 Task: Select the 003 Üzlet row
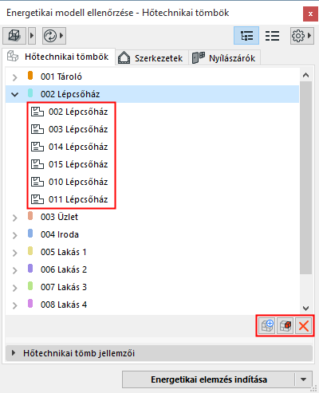(152, 217)
